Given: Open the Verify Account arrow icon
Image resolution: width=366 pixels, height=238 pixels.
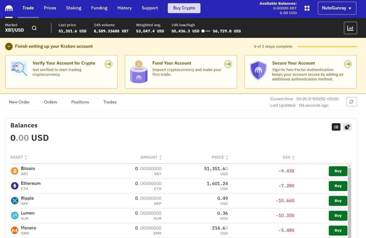Looking at the screenshot, I should coord(108,64).
